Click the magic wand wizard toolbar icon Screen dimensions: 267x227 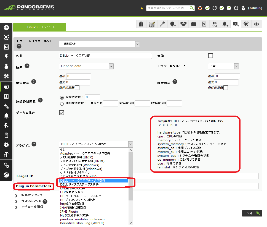(x=162, y=24)
